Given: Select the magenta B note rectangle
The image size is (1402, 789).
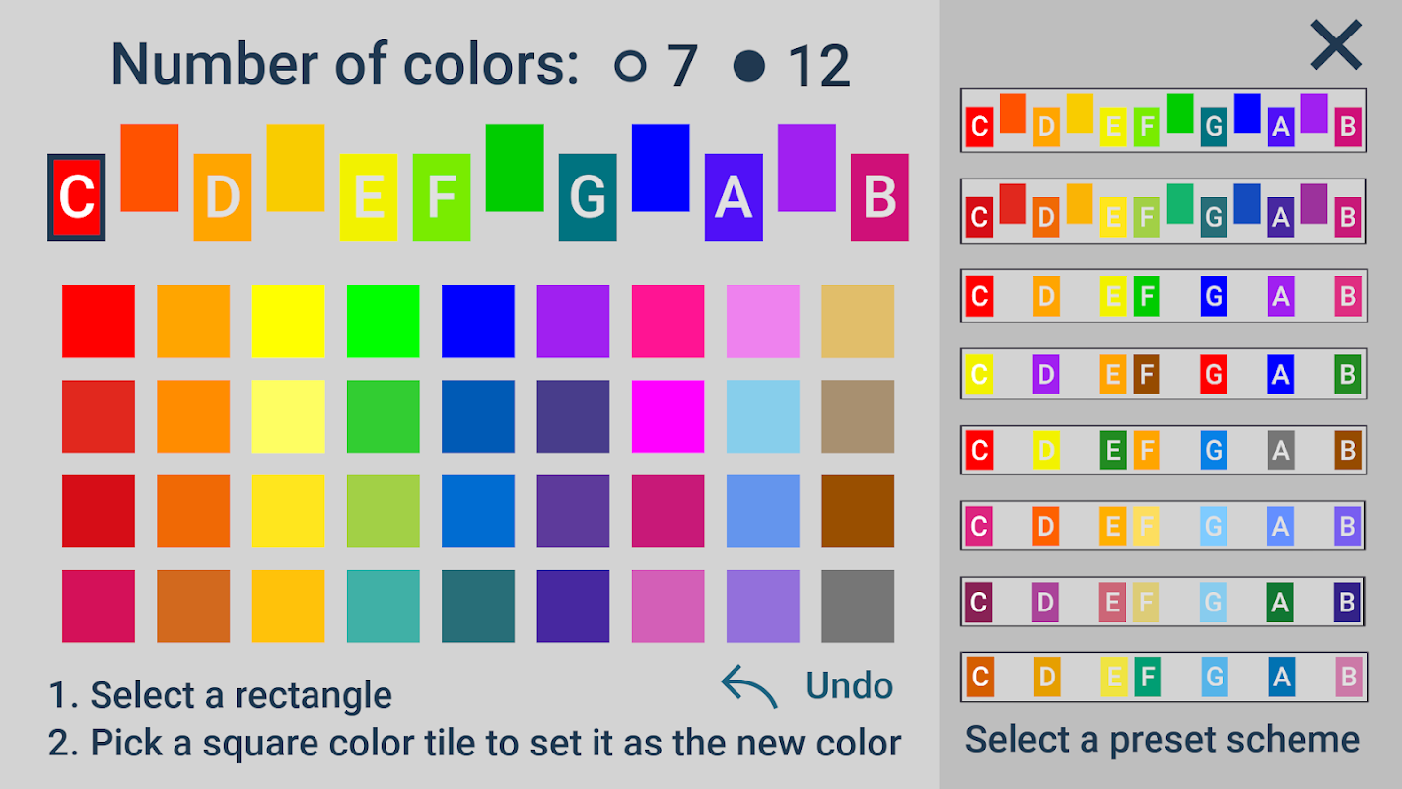Looking at the screenshot, I should point(879,197).
